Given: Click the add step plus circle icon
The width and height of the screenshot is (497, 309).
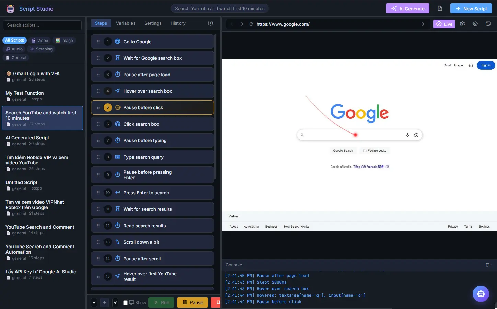Looking at the screenshot, I should coord(210,23).
